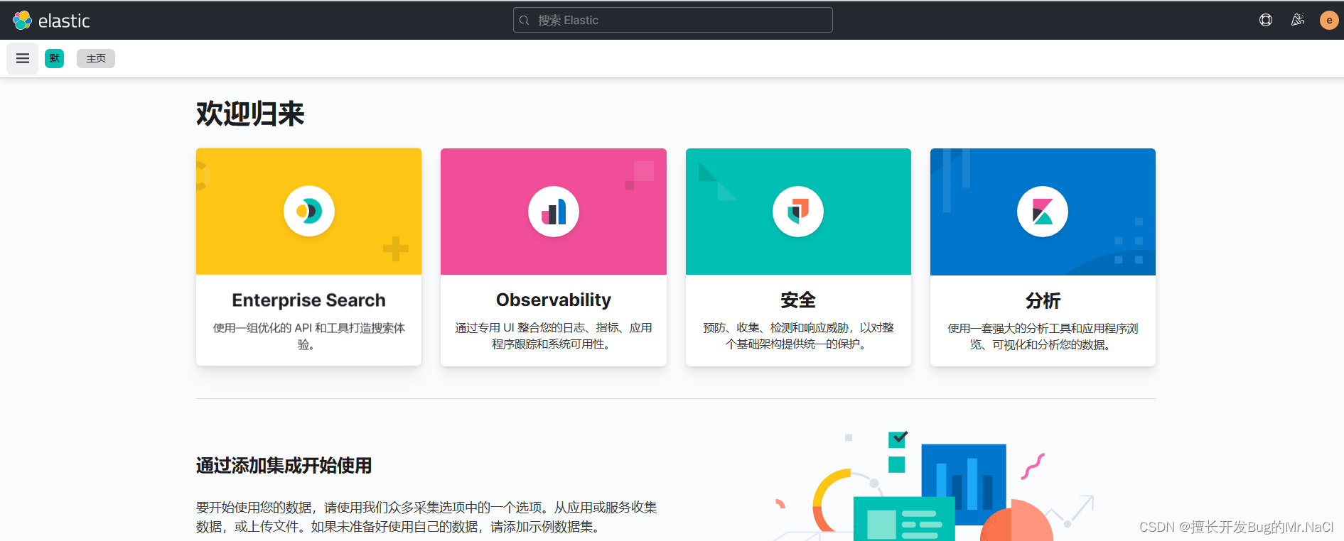This screenshot has width=1344, height=541.
Task: Open the help lifebuoy icon
Action: point(1266,20)
